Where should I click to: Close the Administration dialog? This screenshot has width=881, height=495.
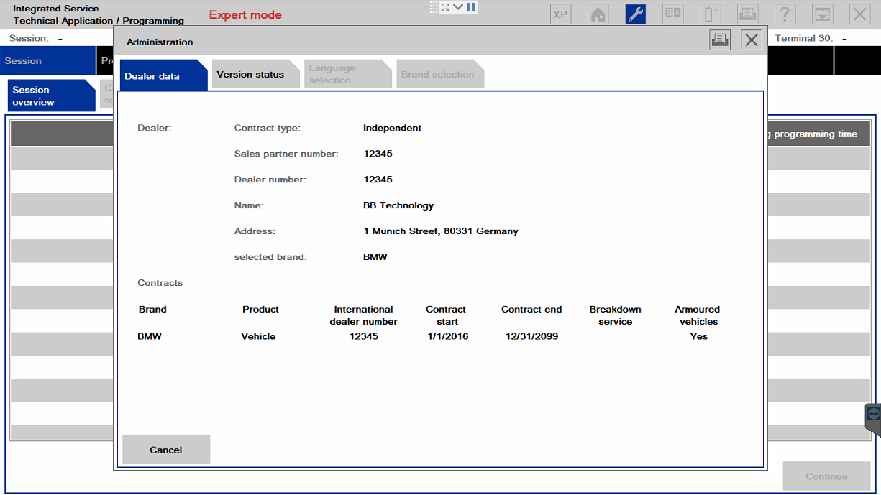coord(752,40)
